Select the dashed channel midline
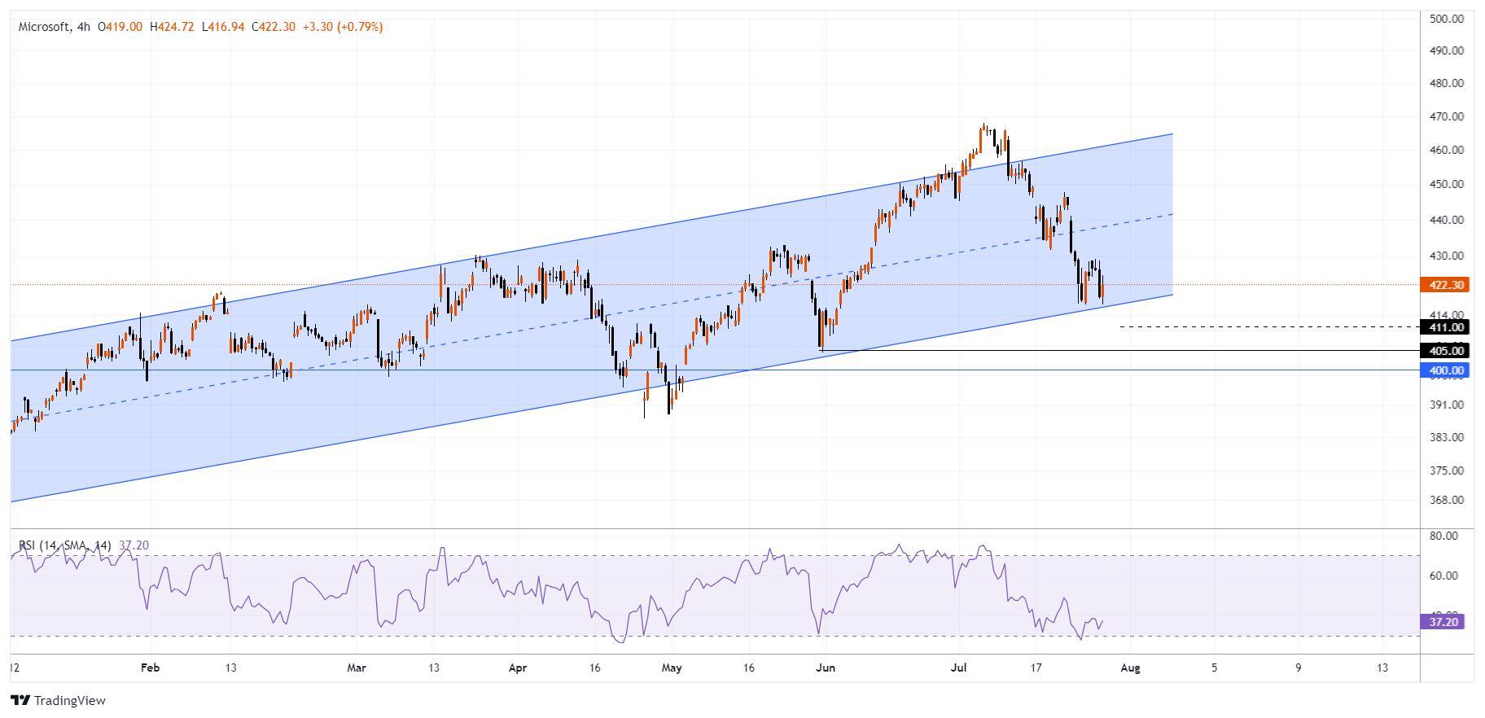Viewport: 1485px width, 718px height. (591, 317)
